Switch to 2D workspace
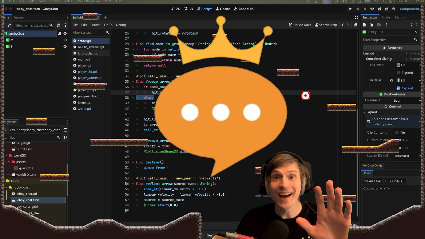This screenshot has height=239, width=425. [176, 9]
